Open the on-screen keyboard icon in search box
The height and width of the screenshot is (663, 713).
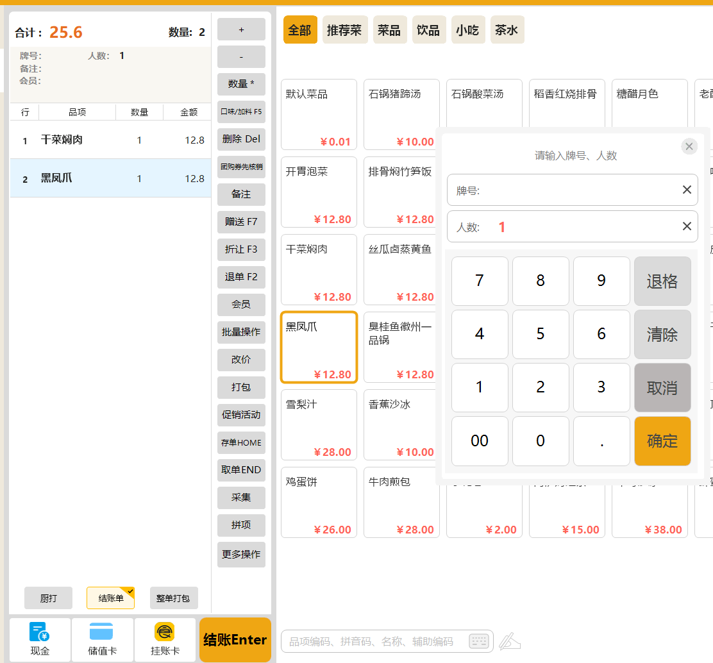coord(478,641)
